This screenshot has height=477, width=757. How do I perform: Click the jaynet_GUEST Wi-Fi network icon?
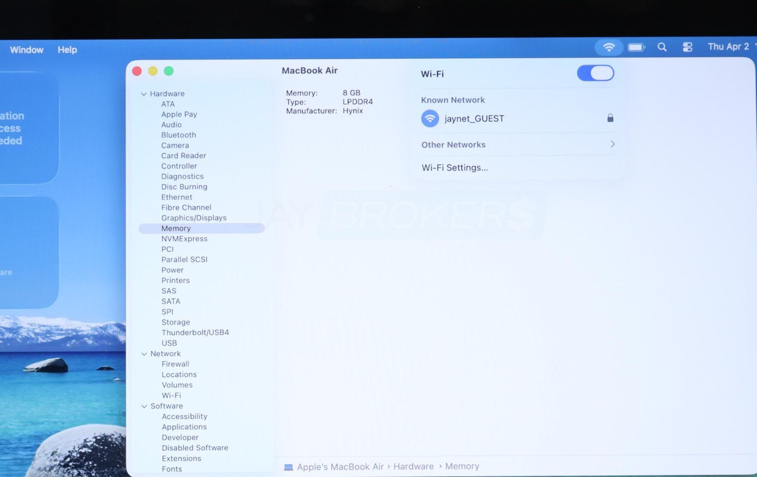430,118
